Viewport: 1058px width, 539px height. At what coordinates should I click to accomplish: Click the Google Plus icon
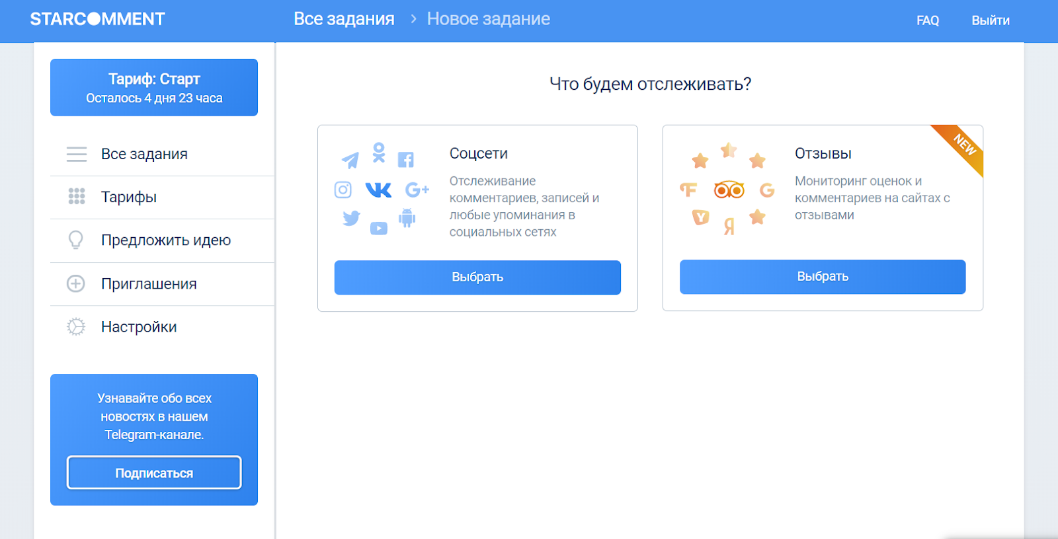pyautogui.click(x=417, y=190)
